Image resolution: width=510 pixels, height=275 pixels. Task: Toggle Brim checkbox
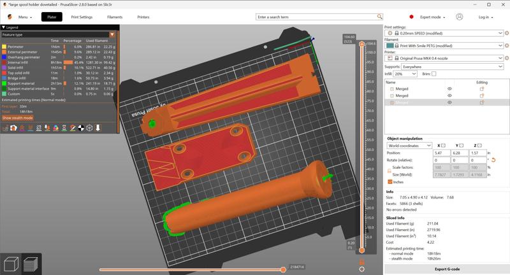434,74
